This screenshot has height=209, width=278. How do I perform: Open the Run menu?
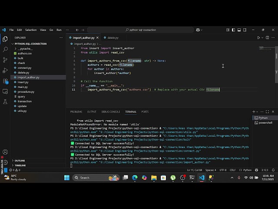pyautogui.click(x=59, y=30)
